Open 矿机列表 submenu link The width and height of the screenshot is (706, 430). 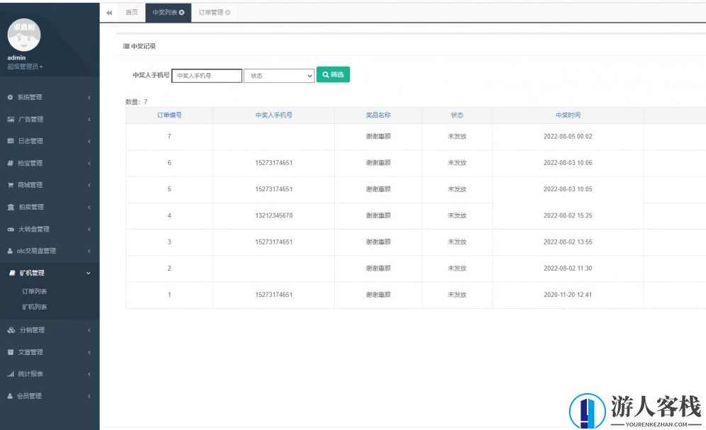click(x=35, y=307)
